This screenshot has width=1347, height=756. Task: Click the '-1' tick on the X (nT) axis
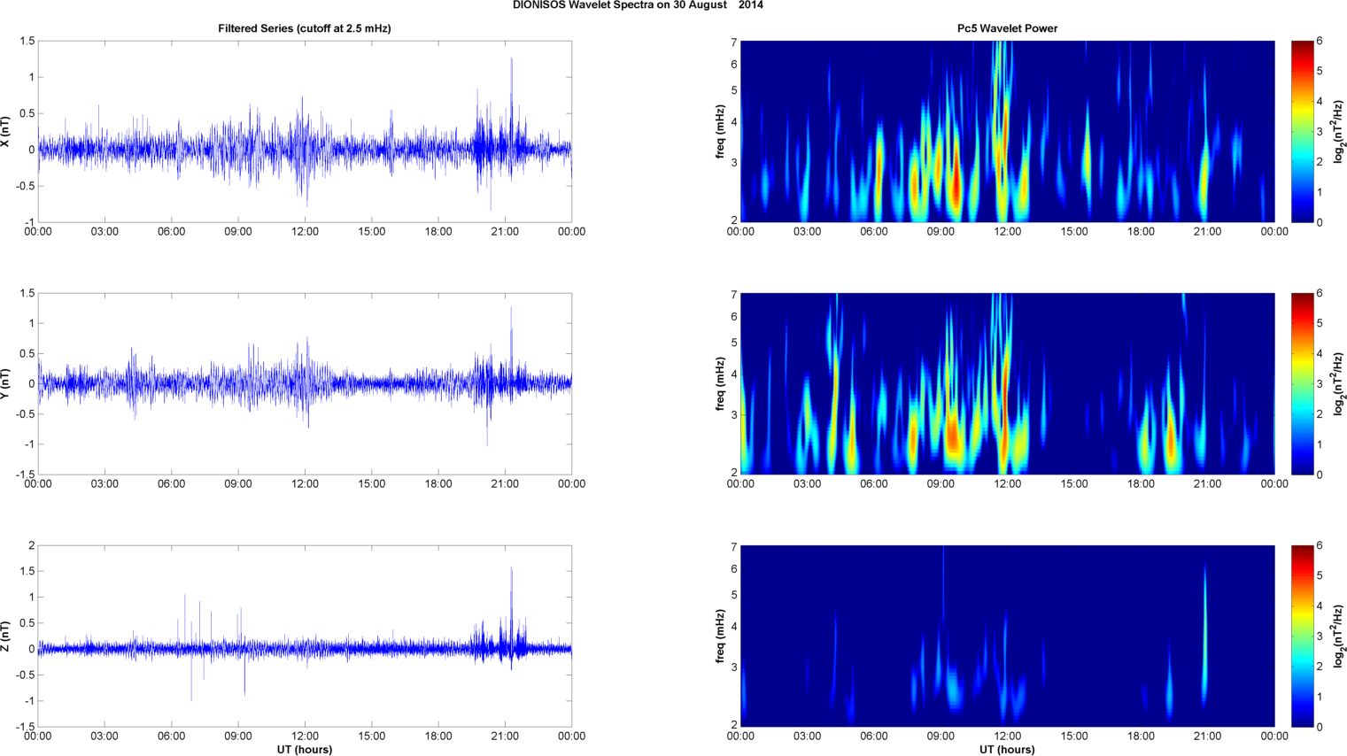pyautogui.click(x=30, y=222)
